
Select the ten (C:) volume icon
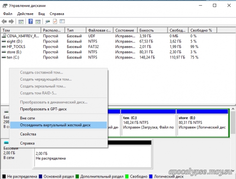click(4, 57)
